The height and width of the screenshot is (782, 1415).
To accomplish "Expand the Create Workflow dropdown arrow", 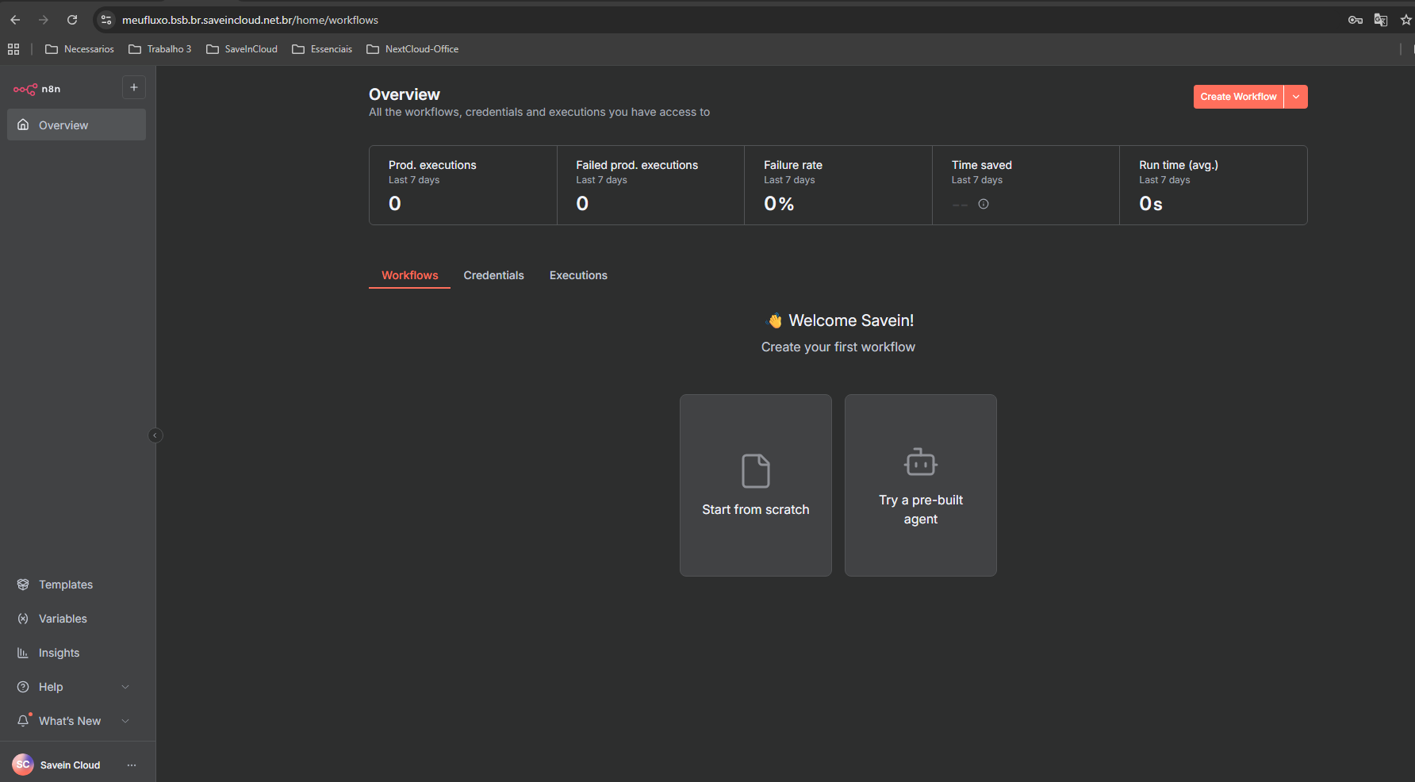I will 1296,97.
